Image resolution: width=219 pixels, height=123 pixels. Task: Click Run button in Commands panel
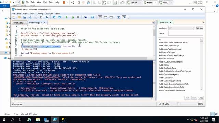pyautogui.click(x=187, y=98)
